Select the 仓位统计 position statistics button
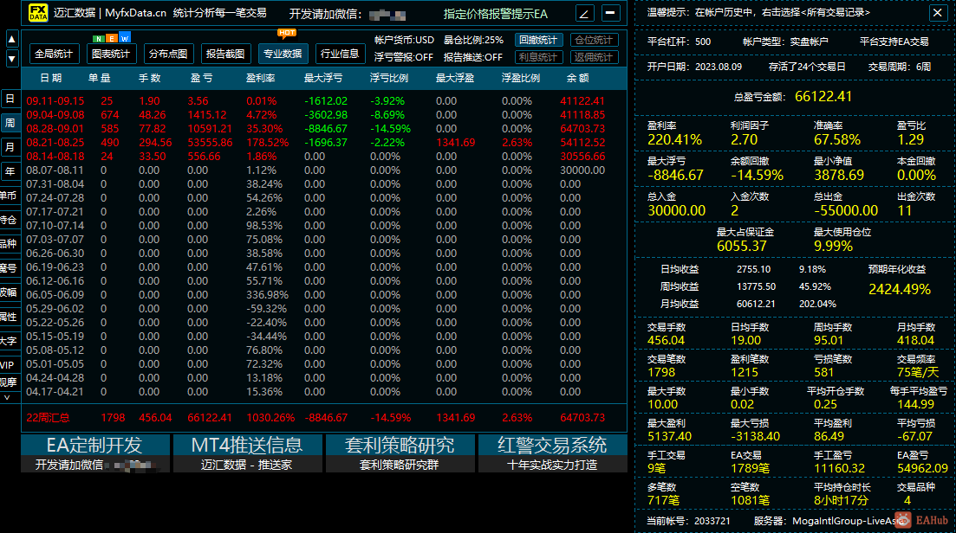The width and height of the screenshot is (956, 533). click(x=595, y=40)
